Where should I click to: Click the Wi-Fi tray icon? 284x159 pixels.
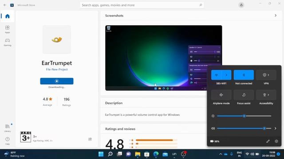point(247,154)
